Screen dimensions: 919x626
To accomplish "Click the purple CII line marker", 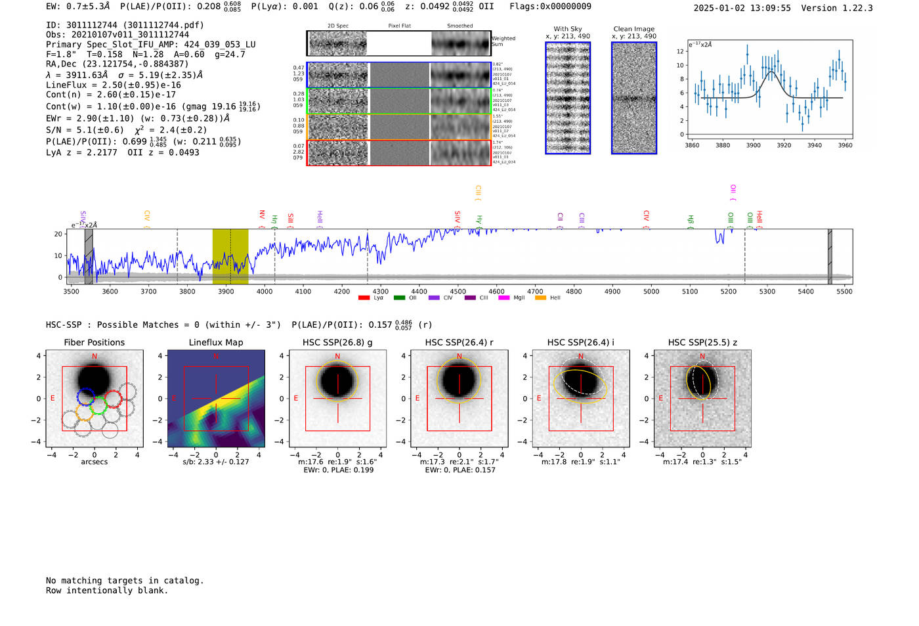I will 560,220.
